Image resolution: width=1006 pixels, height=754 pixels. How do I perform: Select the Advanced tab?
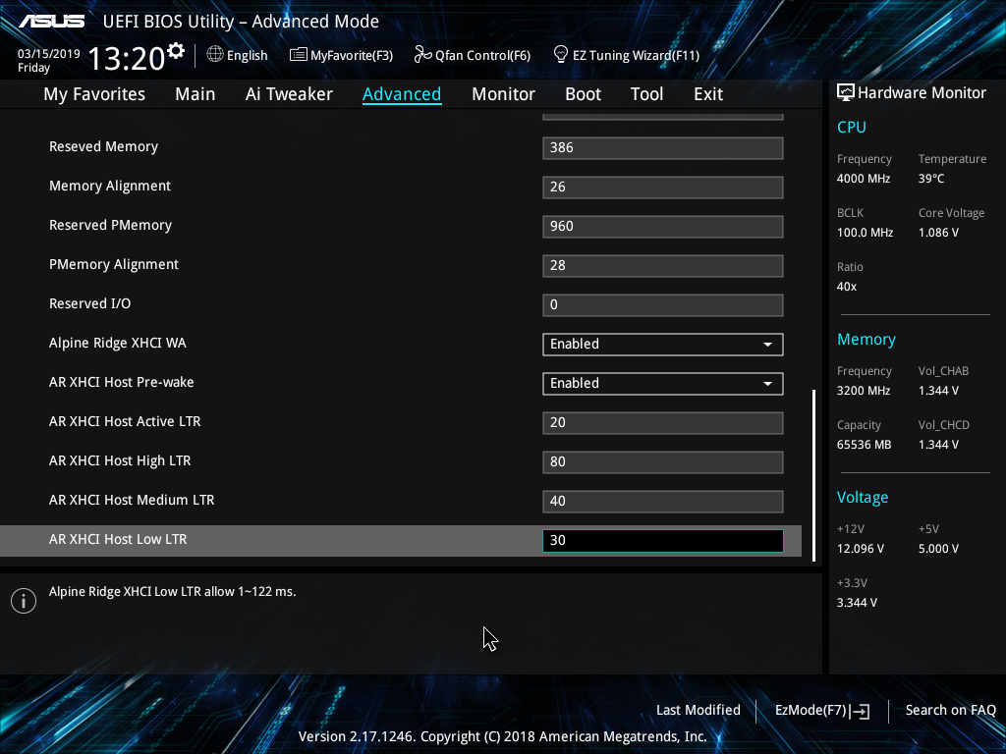402,94
